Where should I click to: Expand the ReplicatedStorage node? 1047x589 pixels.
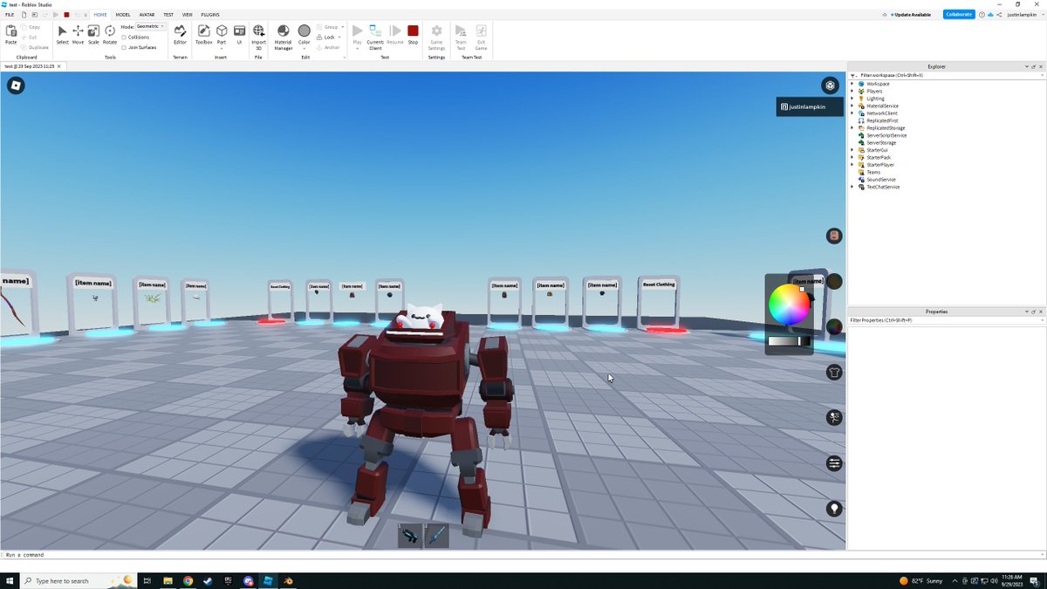click(852, 128)
